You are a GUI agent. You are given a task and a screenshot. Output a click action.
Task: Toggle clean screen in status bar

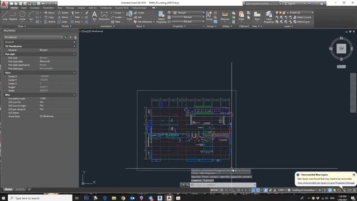tap(350, 190)
